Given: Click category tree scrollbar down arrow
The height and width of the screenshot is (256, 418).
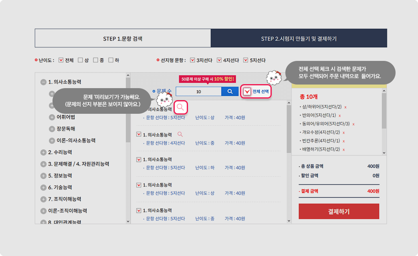Looking at the screenshot, I should point(128,221).
